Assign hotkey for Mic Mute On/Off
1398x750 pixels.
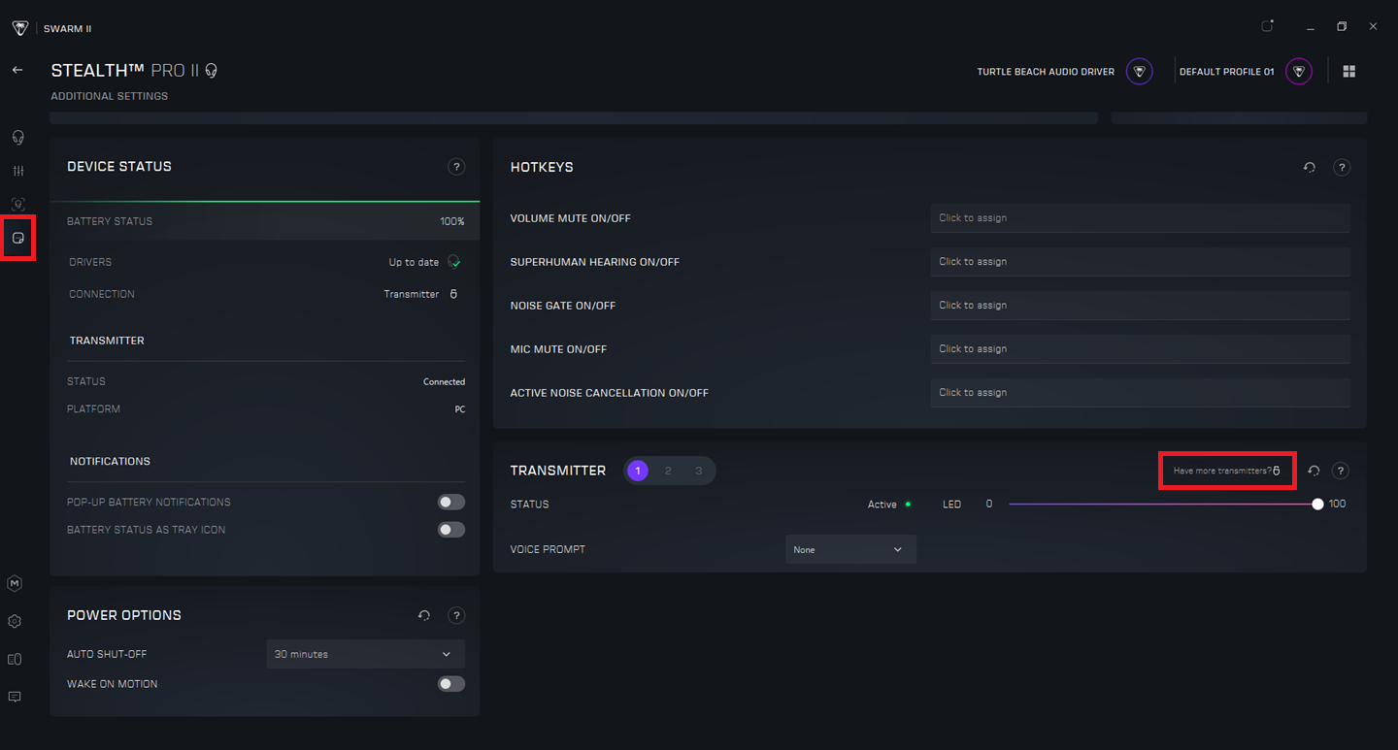point(1140,349)
